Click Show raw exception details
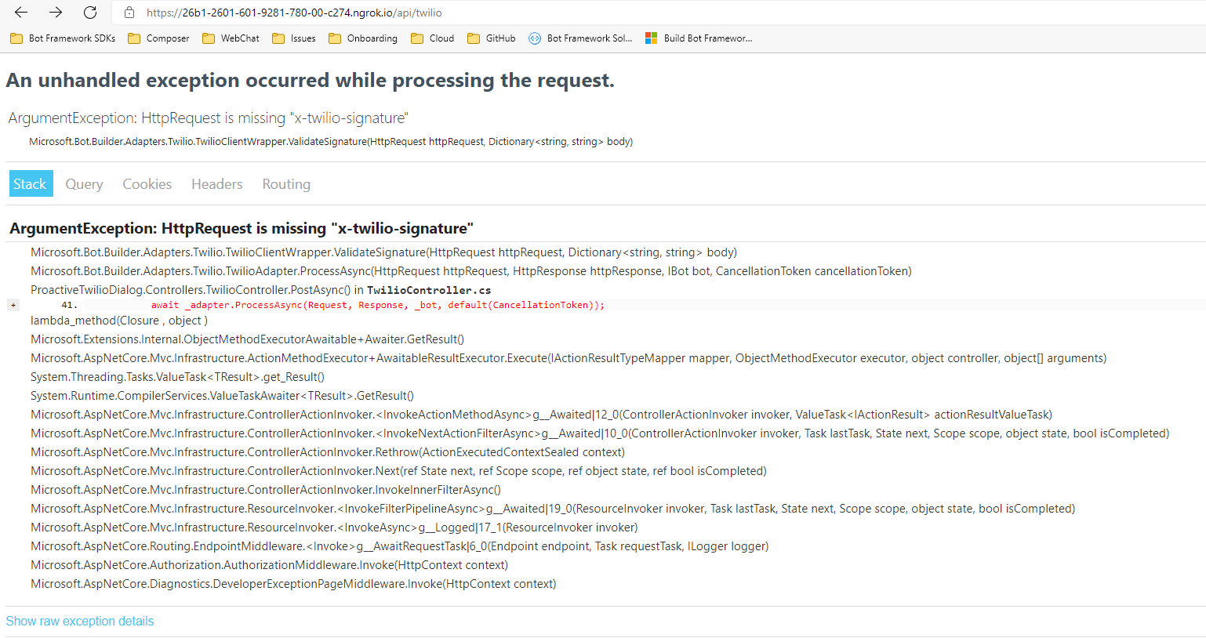 point(79,621)
